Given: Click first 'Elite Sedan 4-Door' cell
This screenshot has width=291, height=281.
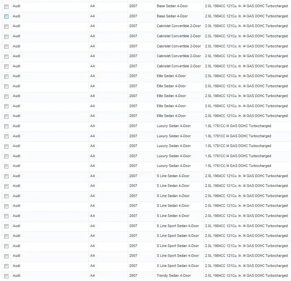Looking at the screenshot, I should pos(171,76).
